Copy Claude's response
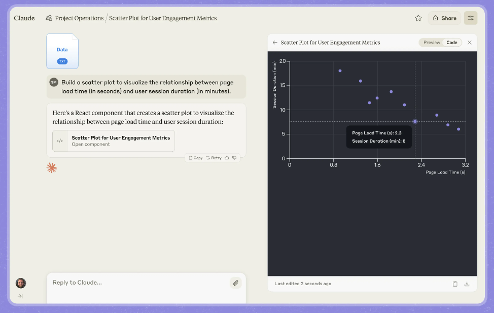This screenshot has width=494, height=313. [x=196, y=158]
